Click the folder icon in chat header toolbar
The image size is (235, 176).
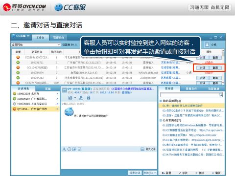(x=70, y=98)
